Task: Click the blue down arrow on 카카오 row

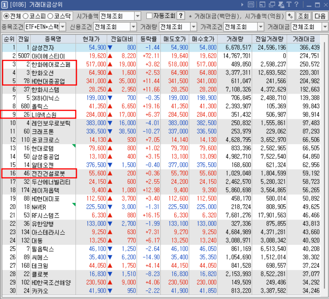Action: click(110, 291)
